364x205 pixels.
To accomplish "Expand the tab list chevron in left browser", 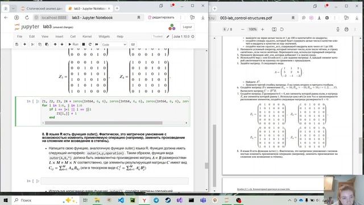I will click(13, 9).
